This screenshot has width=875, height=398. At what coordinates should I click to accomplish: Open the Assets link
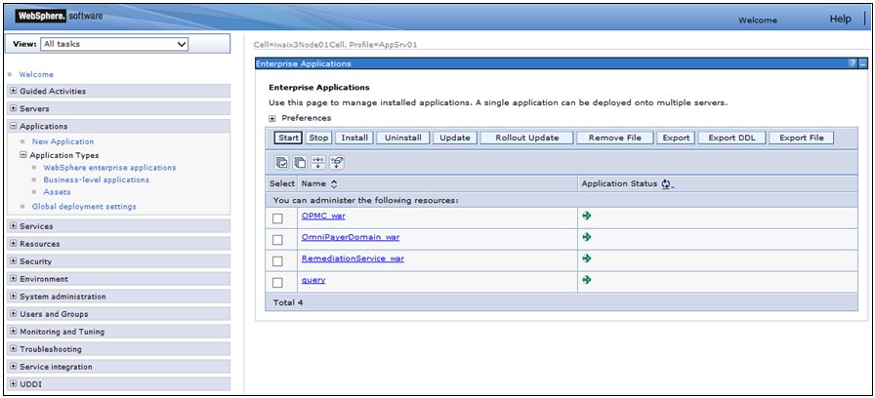pos(57,192)
